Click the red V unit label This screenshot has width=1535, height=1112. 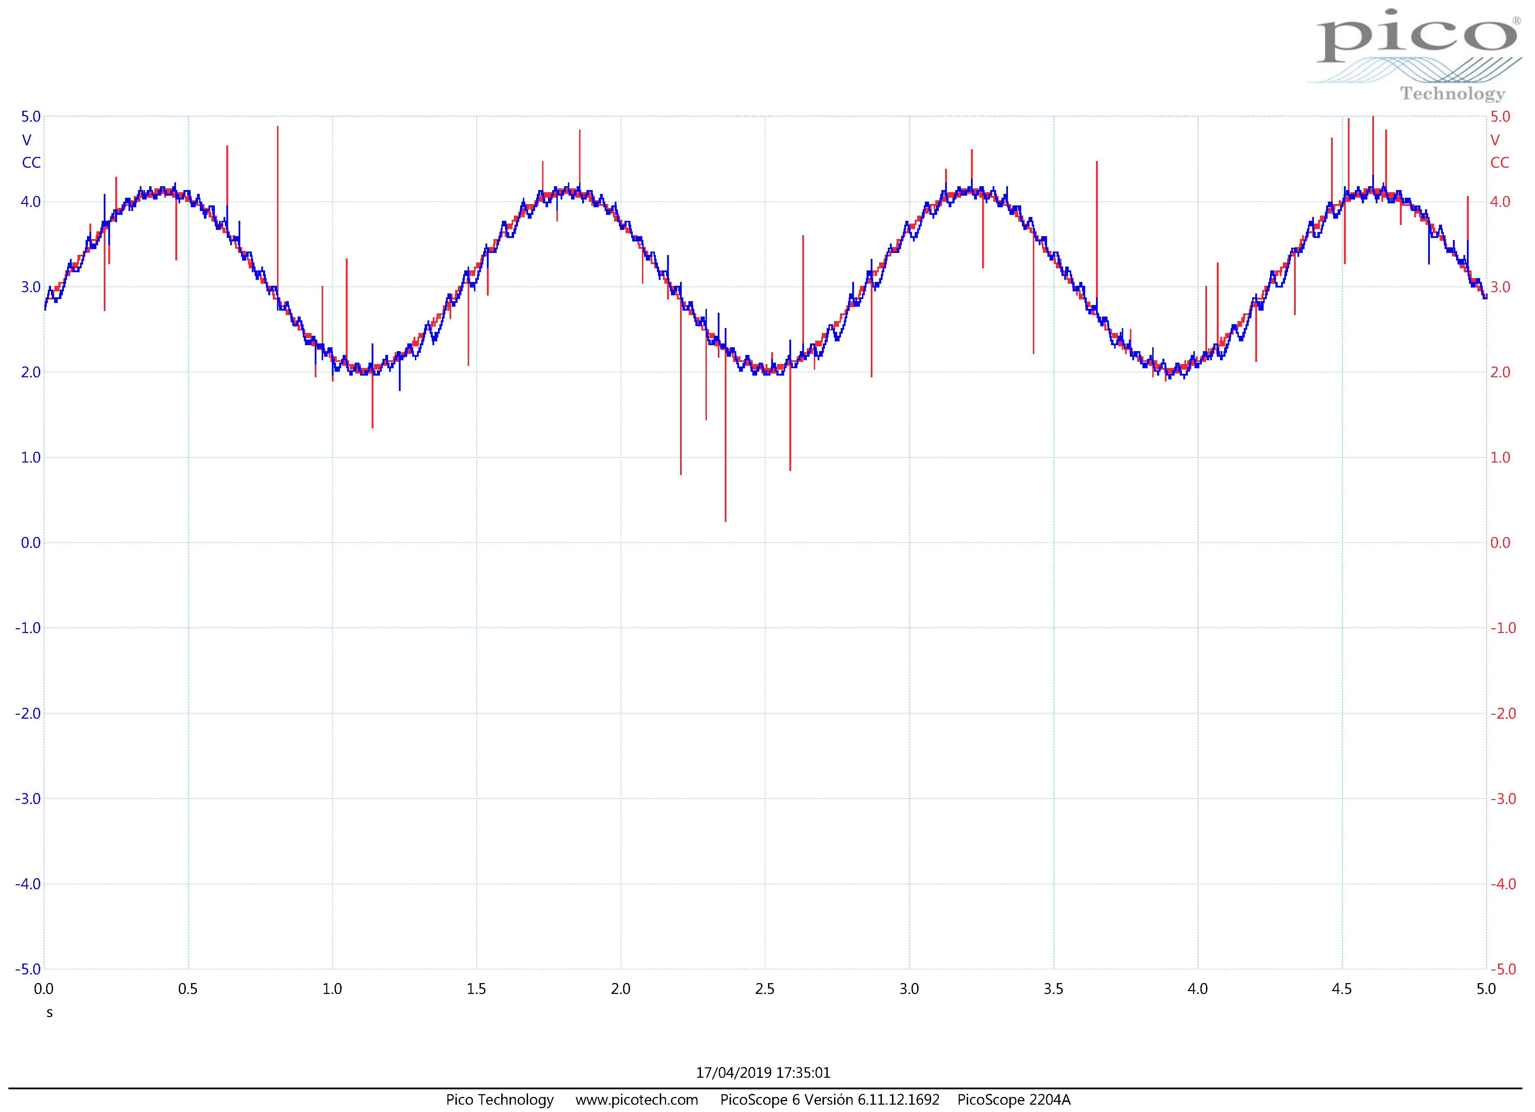tap(1494, 140)
